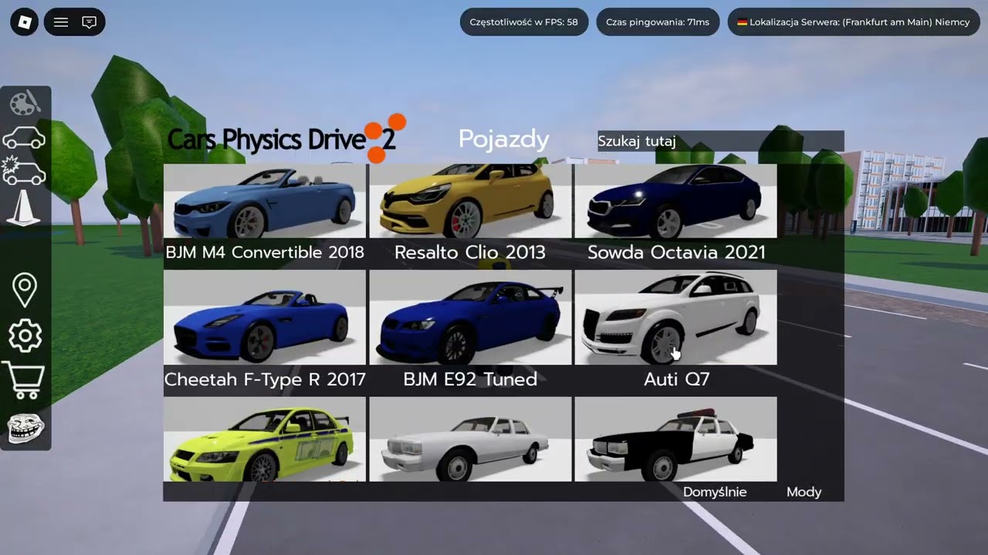Image resolution: width=988 pixels, height=555 pixels.
Task: Switch to the Domyślnie tab
Action: point(715,492)
